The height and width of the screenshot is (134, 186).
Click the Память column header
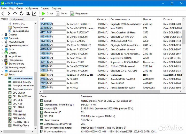[x=172, y=19]
